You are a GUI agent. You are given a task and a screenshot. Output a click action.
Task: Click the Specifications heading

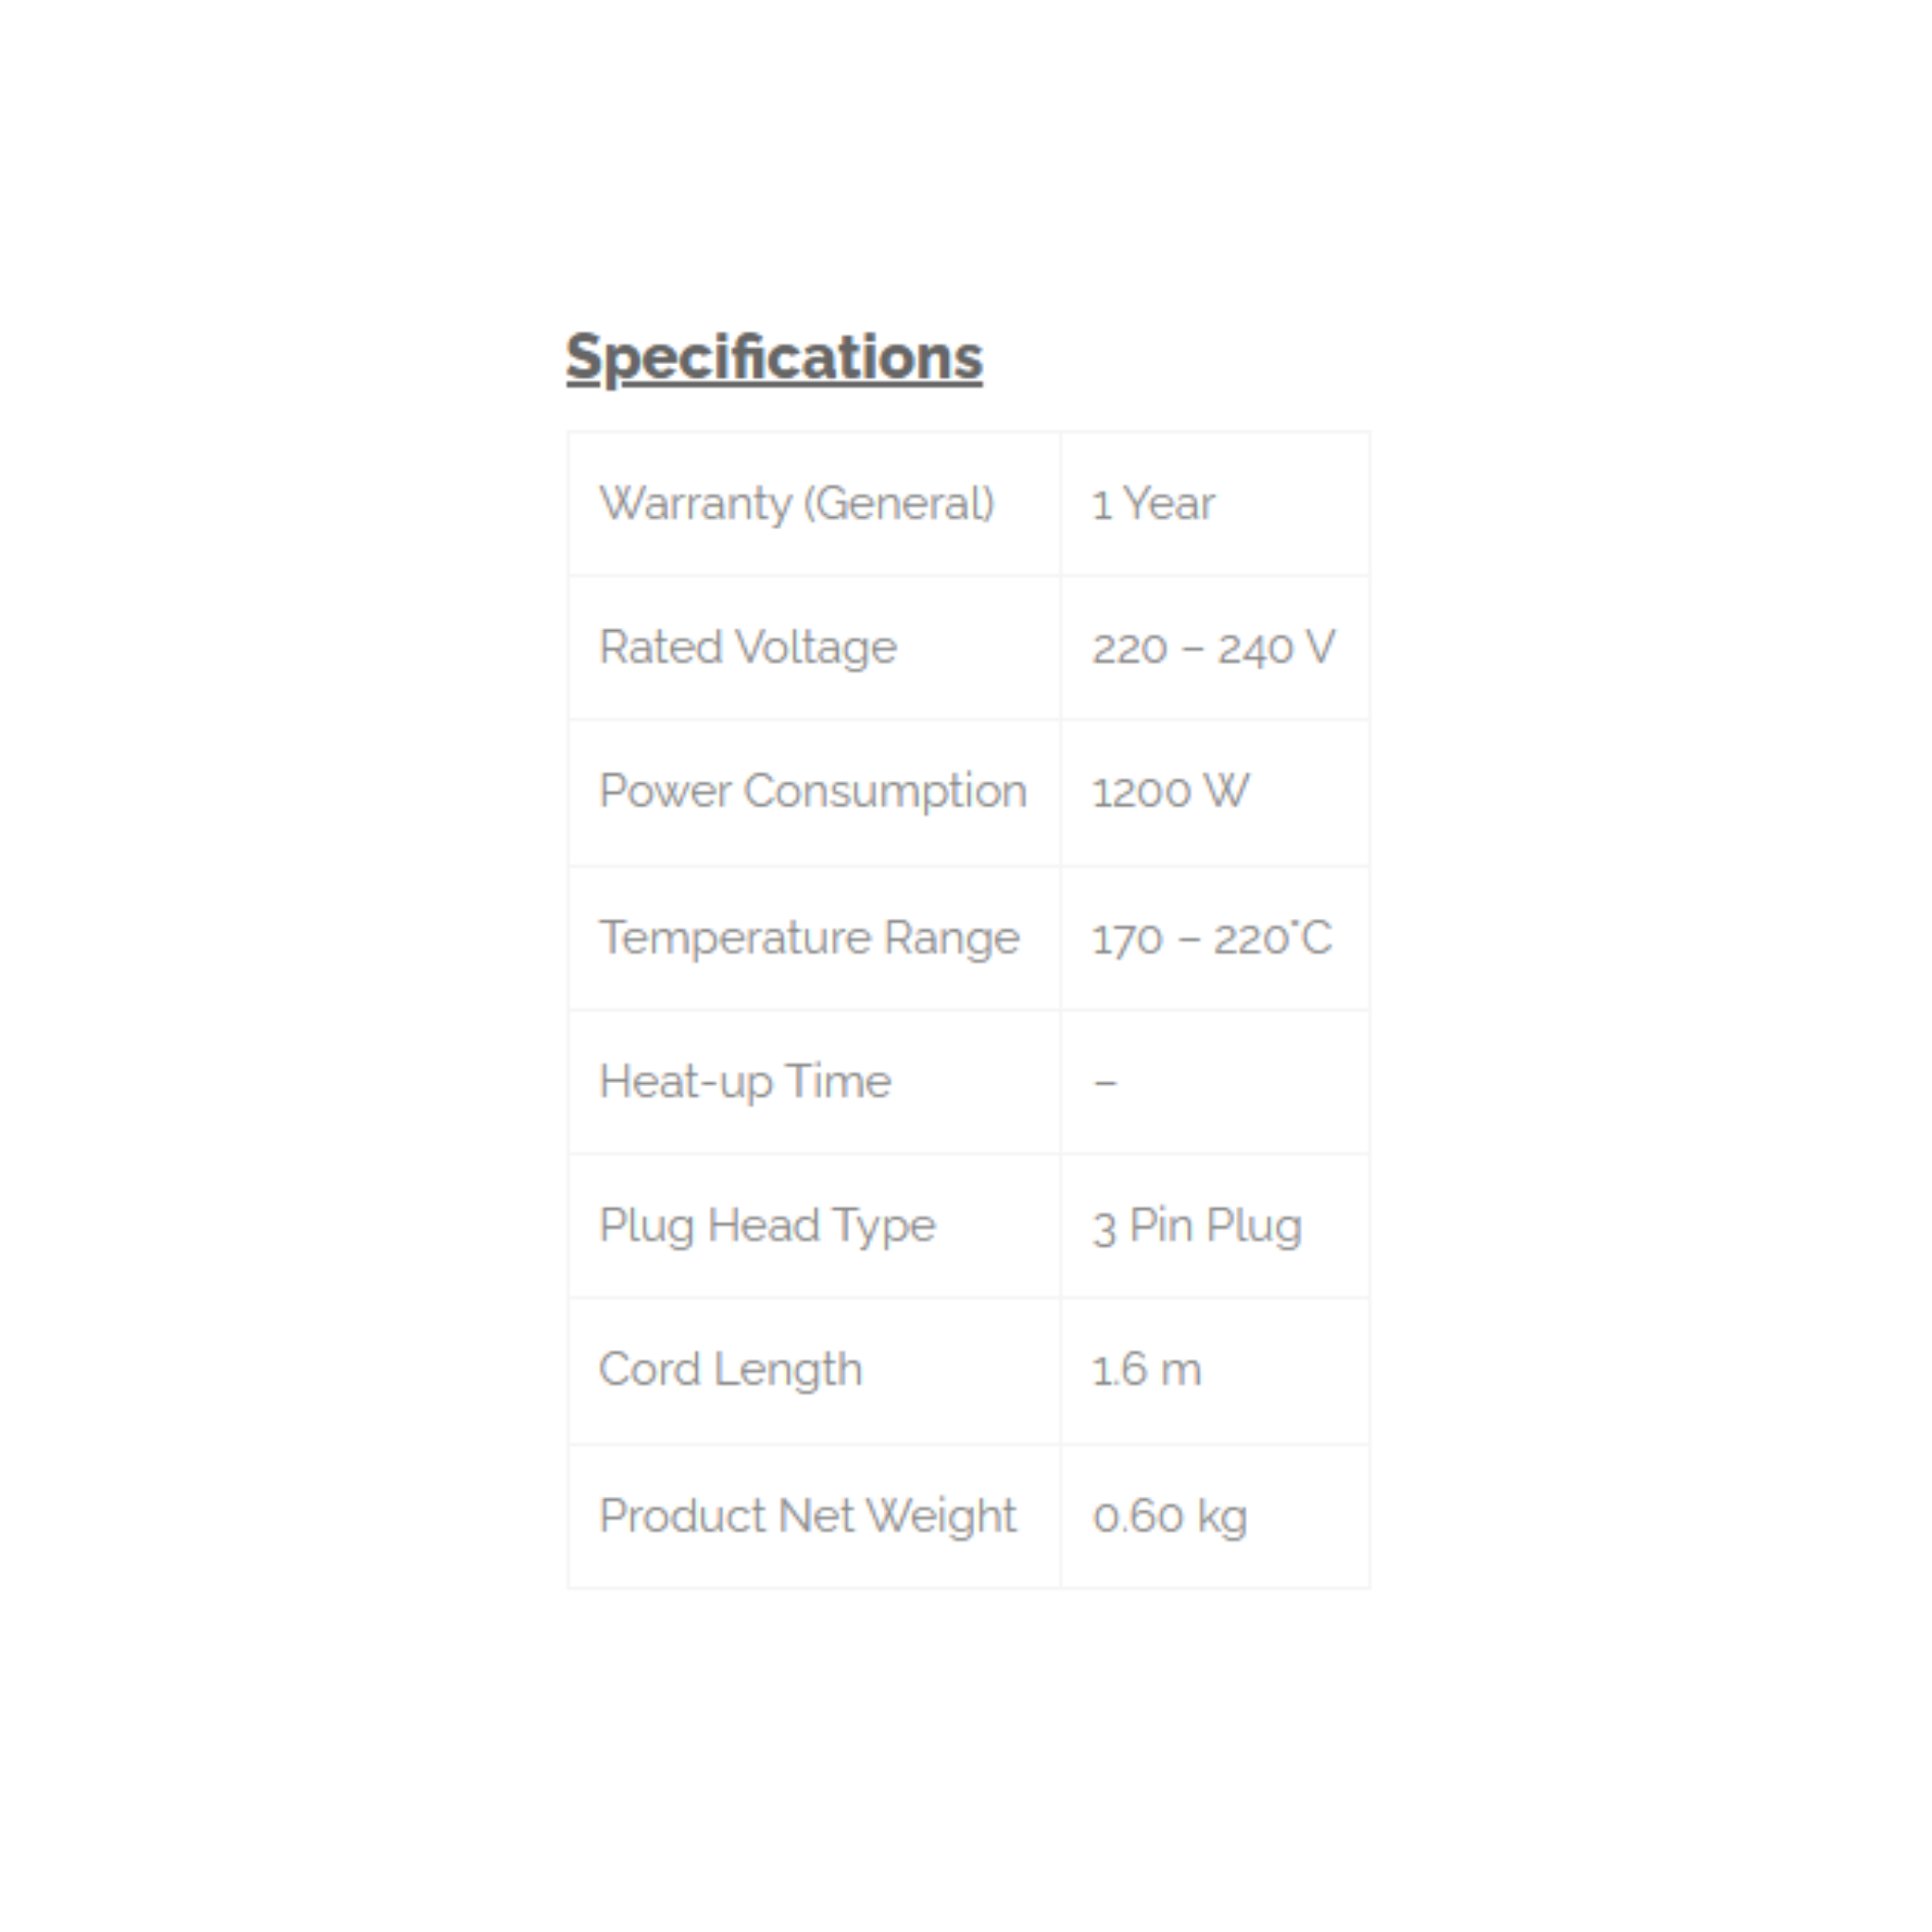[x=774, y=357]
